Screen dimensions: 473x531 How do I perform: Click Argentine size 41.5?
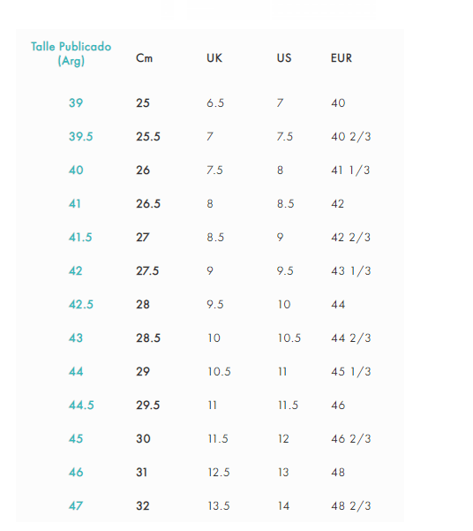pyautogui.click(x=80, y=237)
